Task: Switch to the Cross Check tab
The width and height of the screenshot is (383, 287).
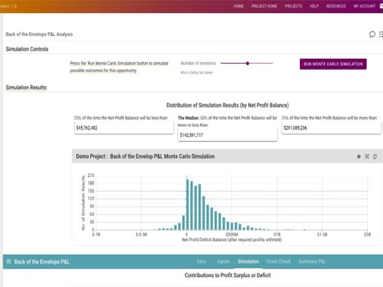Action: pyautogui.click(x=279, y=261)
